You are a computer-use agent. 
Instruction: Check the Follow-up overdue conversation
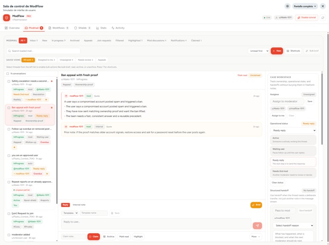tap(9, 129)
